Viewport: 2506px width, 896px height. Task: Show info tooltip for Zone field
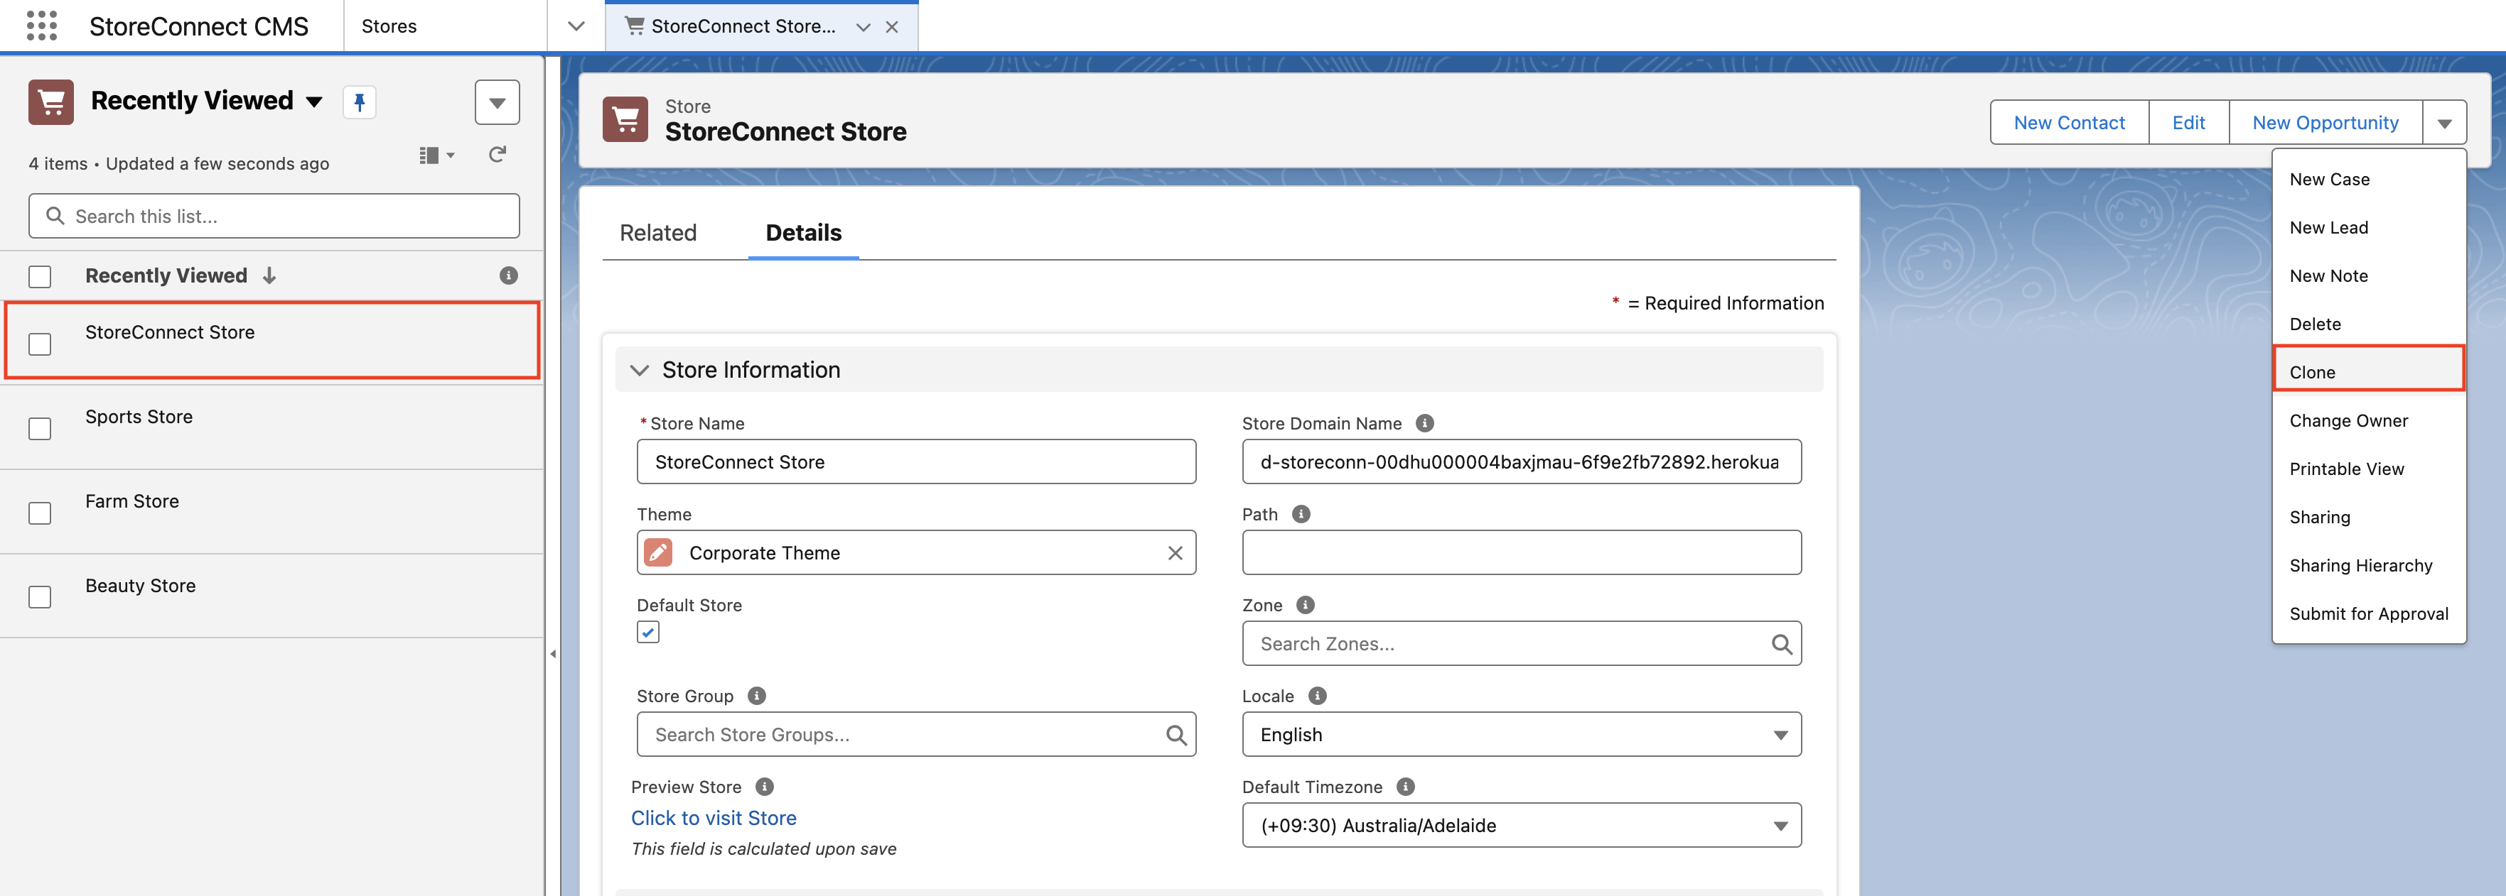click(1306, 604)
